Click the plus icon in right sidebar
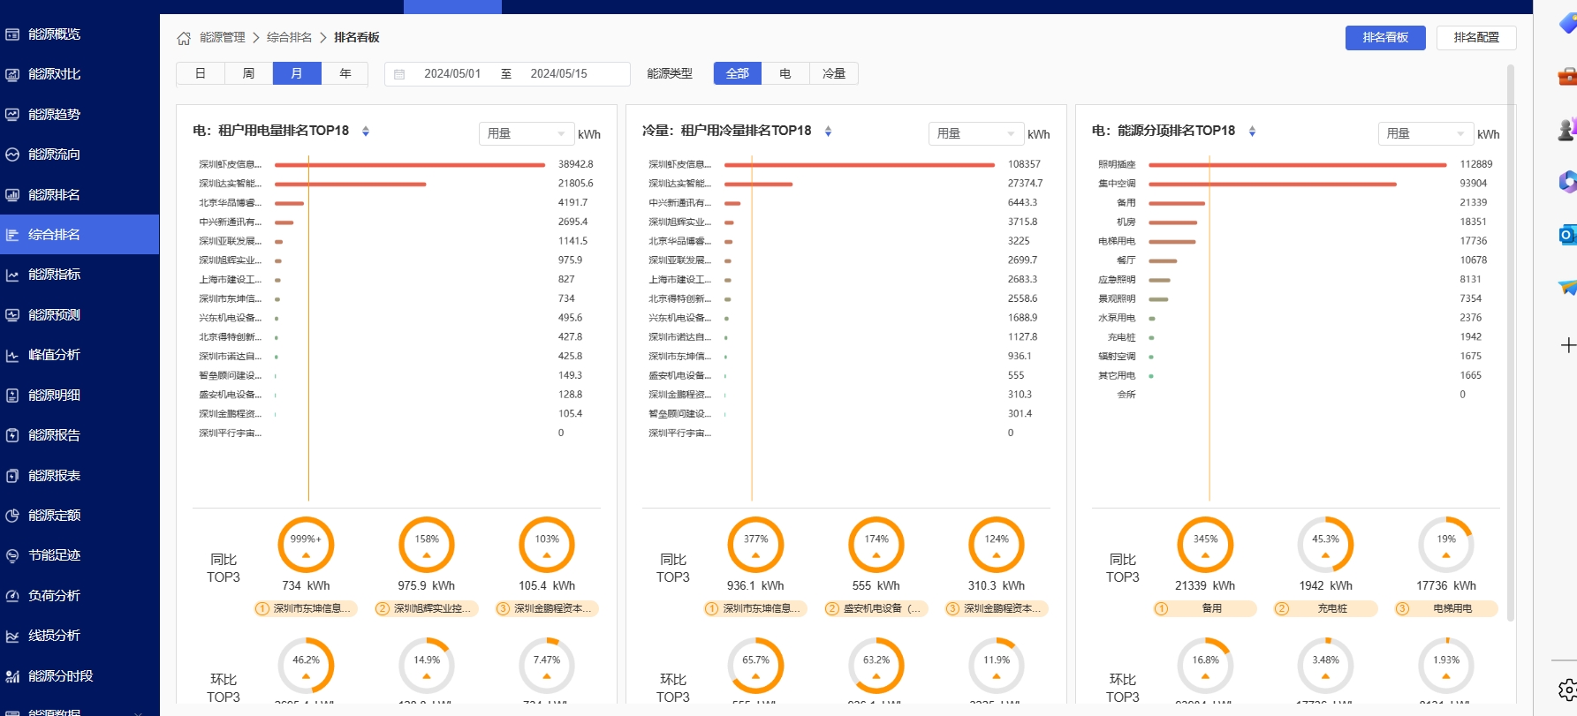Image resolution: width=1577 pixels, height=716 pixels. point(1567,345)
